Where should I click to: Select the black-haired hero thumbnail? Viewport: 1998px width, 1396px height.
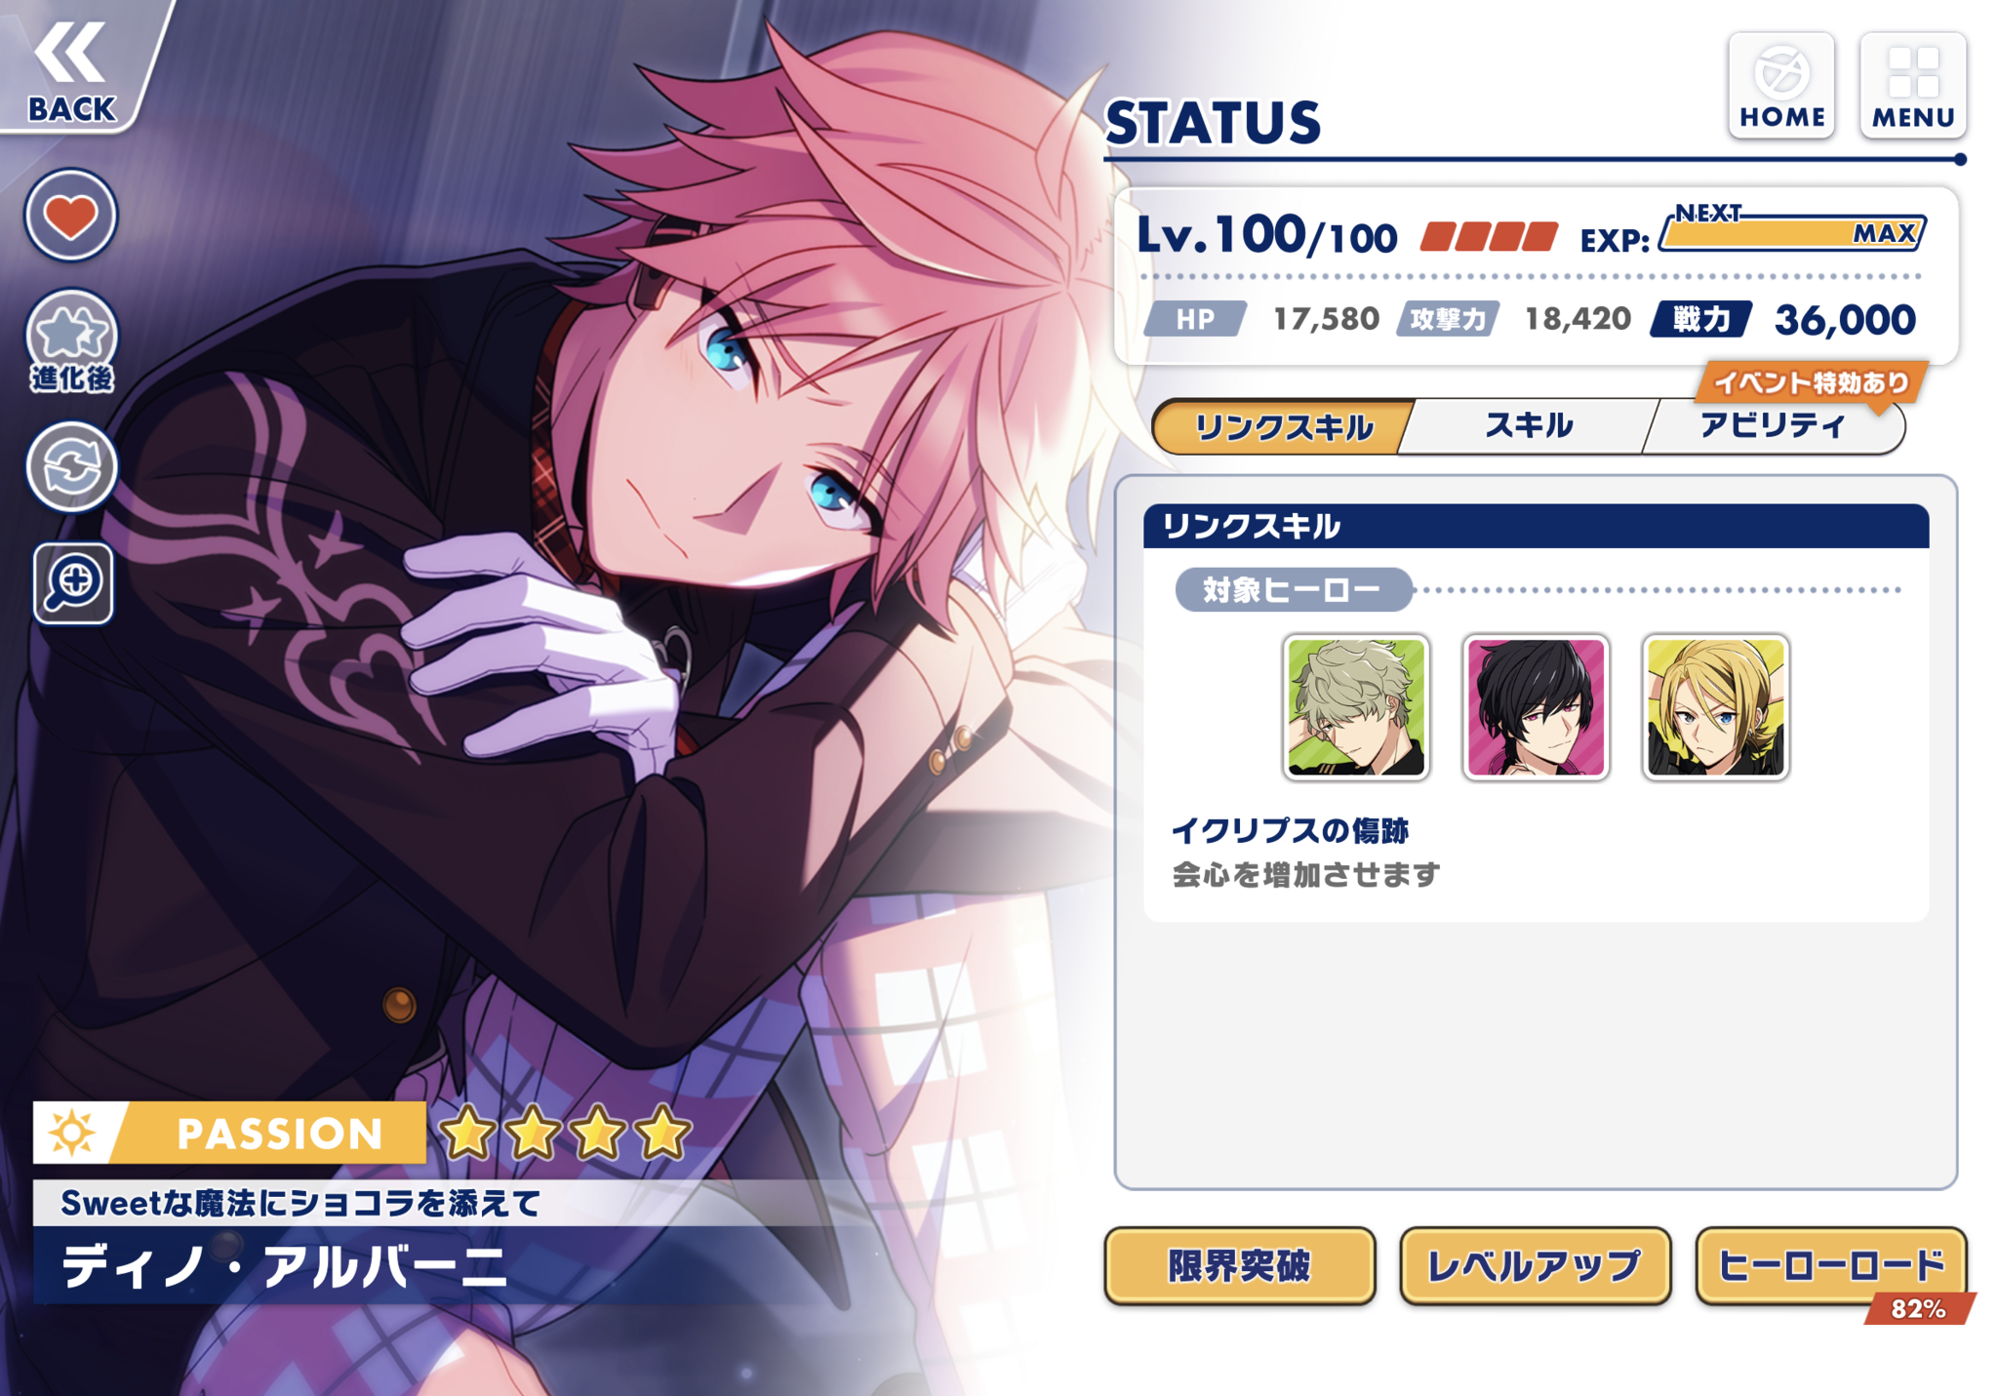pos(1536,707)
